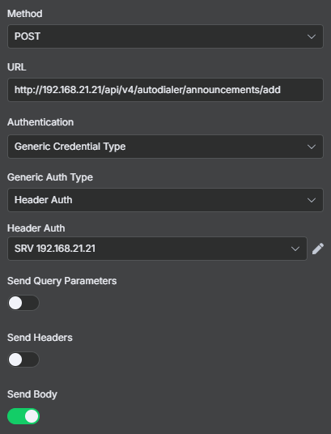
Task: Expand the Generic Credential Type authentication dropdown
Action: [x=165, y=147]
